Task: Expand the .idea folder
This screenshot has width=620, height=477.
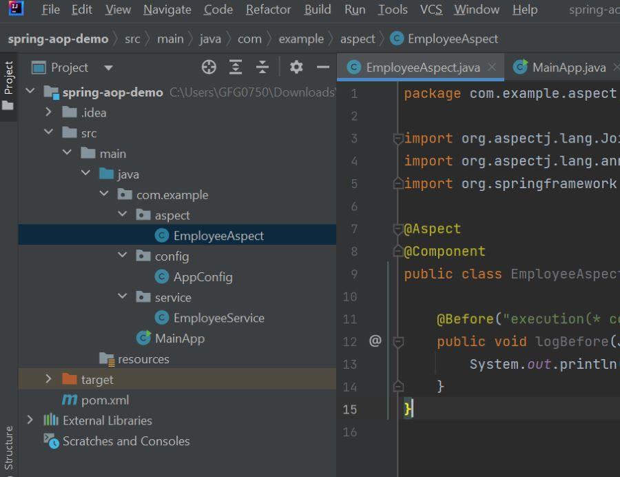Action: tap(49, 112)
